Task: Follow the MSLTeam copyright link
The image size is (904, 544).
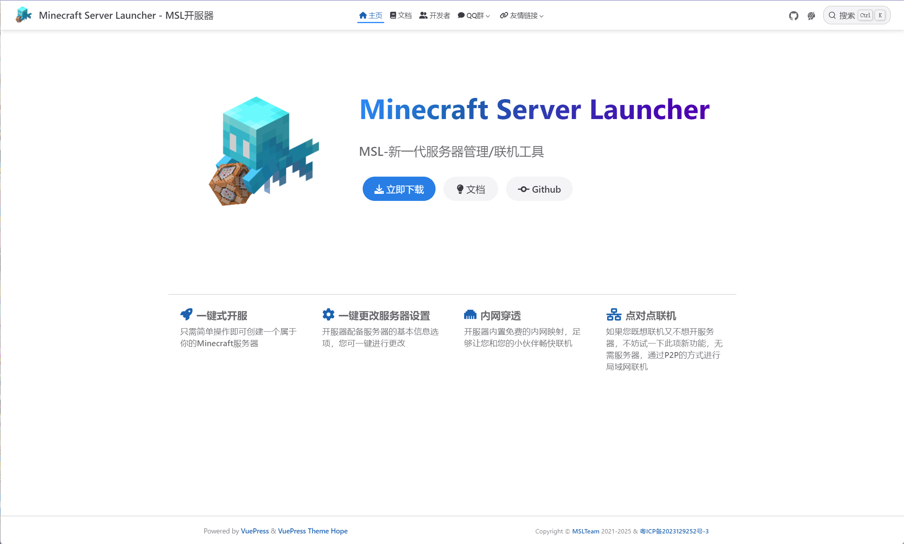Action: (x=586, y=531)
